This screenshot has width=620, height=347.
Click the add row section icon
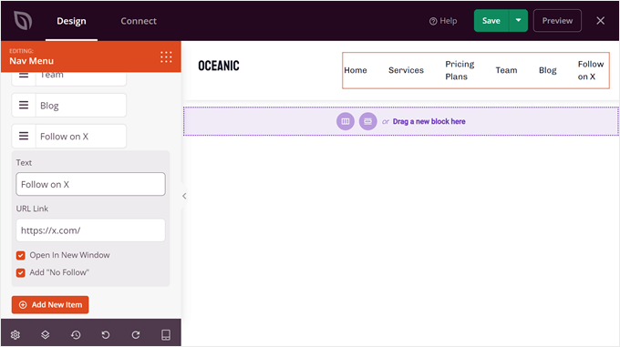pyautogui.click(x=367, y=121)
